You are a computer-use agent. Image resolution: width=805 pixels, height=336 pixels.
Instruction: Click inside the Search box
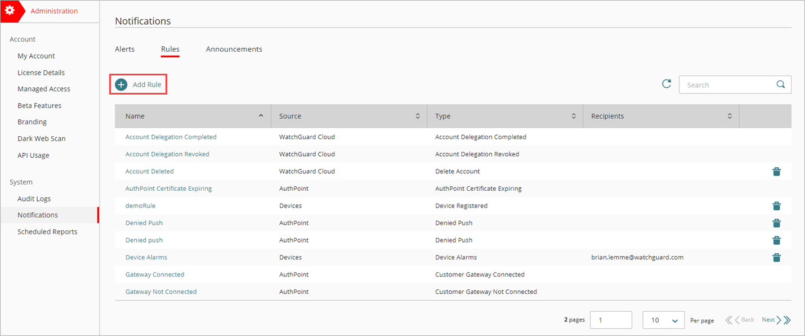tap(726, 84)
